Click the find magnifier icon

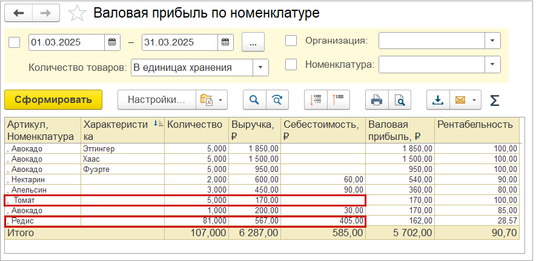[x=254, y=100]
